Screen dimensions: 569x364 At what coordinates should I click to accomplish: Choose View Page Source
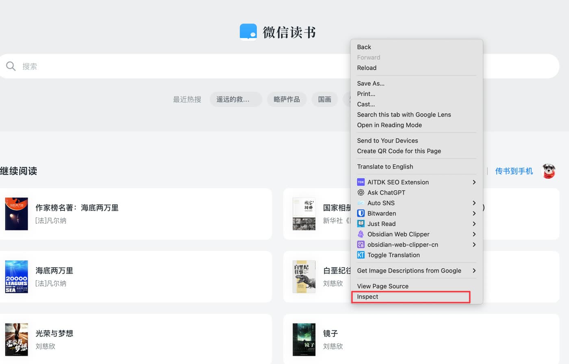click(x=417, y=286)
